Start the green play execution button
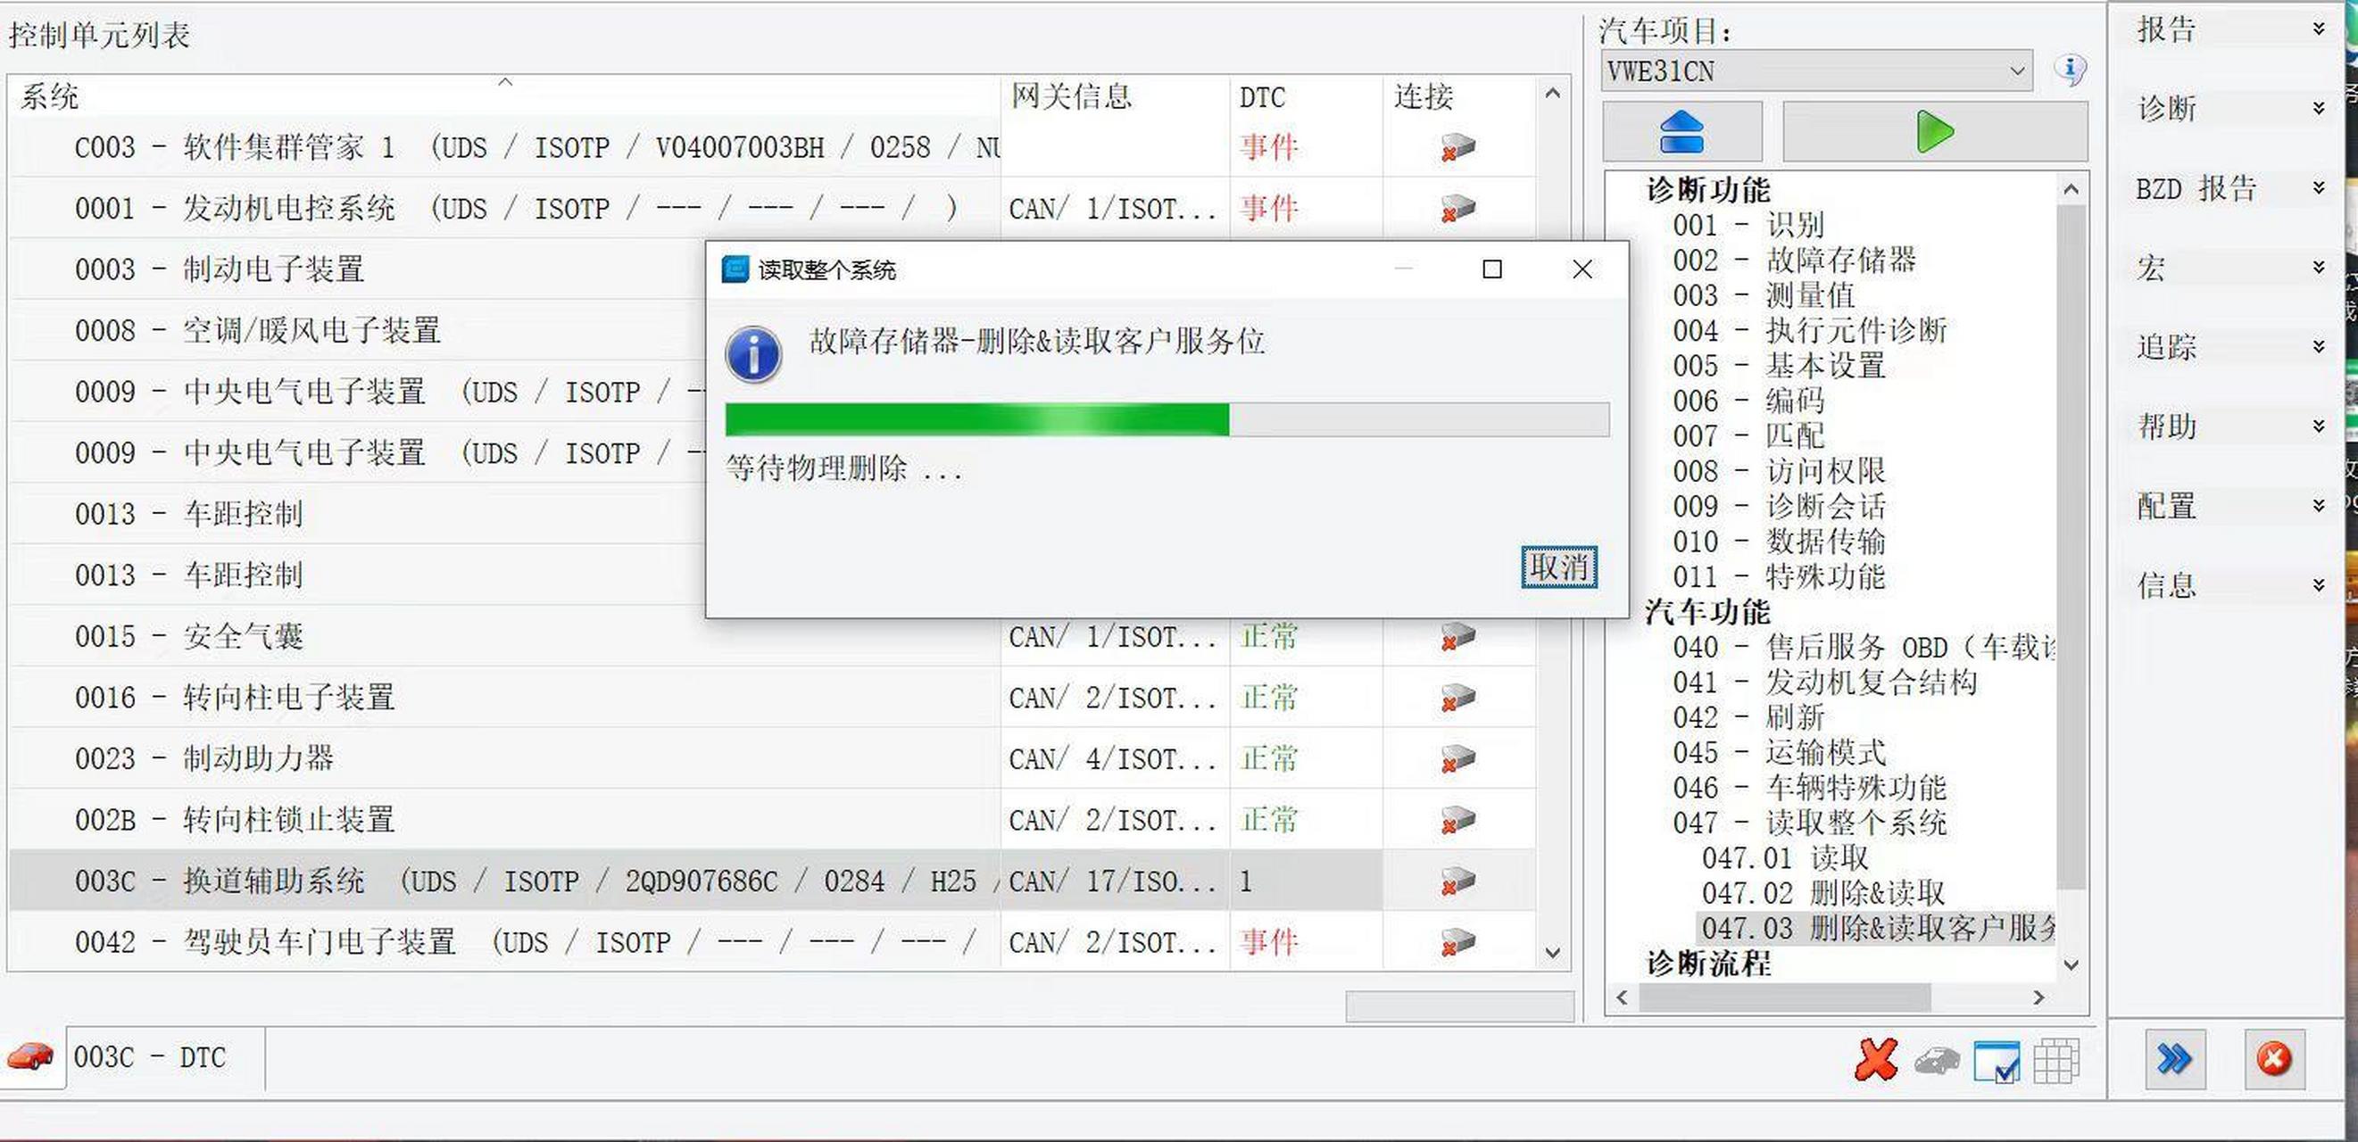This screenshot has width=2358, height=1142. coord(1934,132)
